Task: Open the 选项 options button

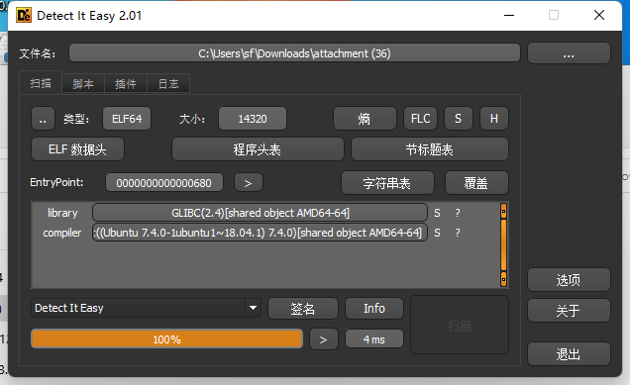Action: pos(569,280)
